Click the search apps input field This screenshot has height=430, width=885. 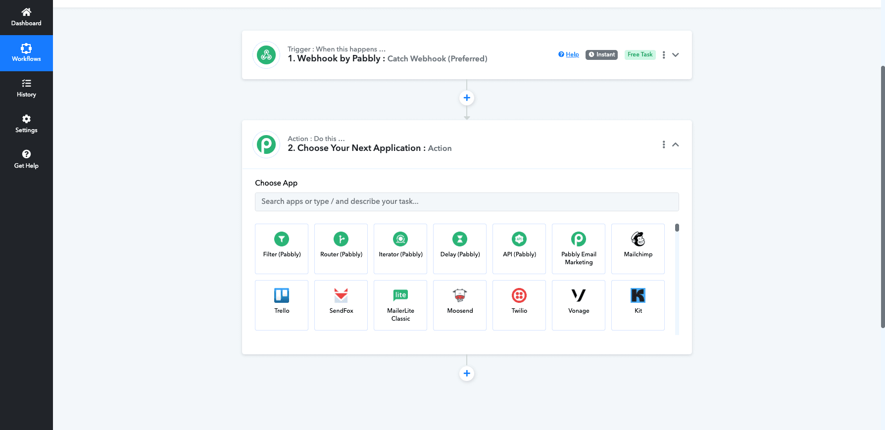pyautogui.click(x=466, y=202)
